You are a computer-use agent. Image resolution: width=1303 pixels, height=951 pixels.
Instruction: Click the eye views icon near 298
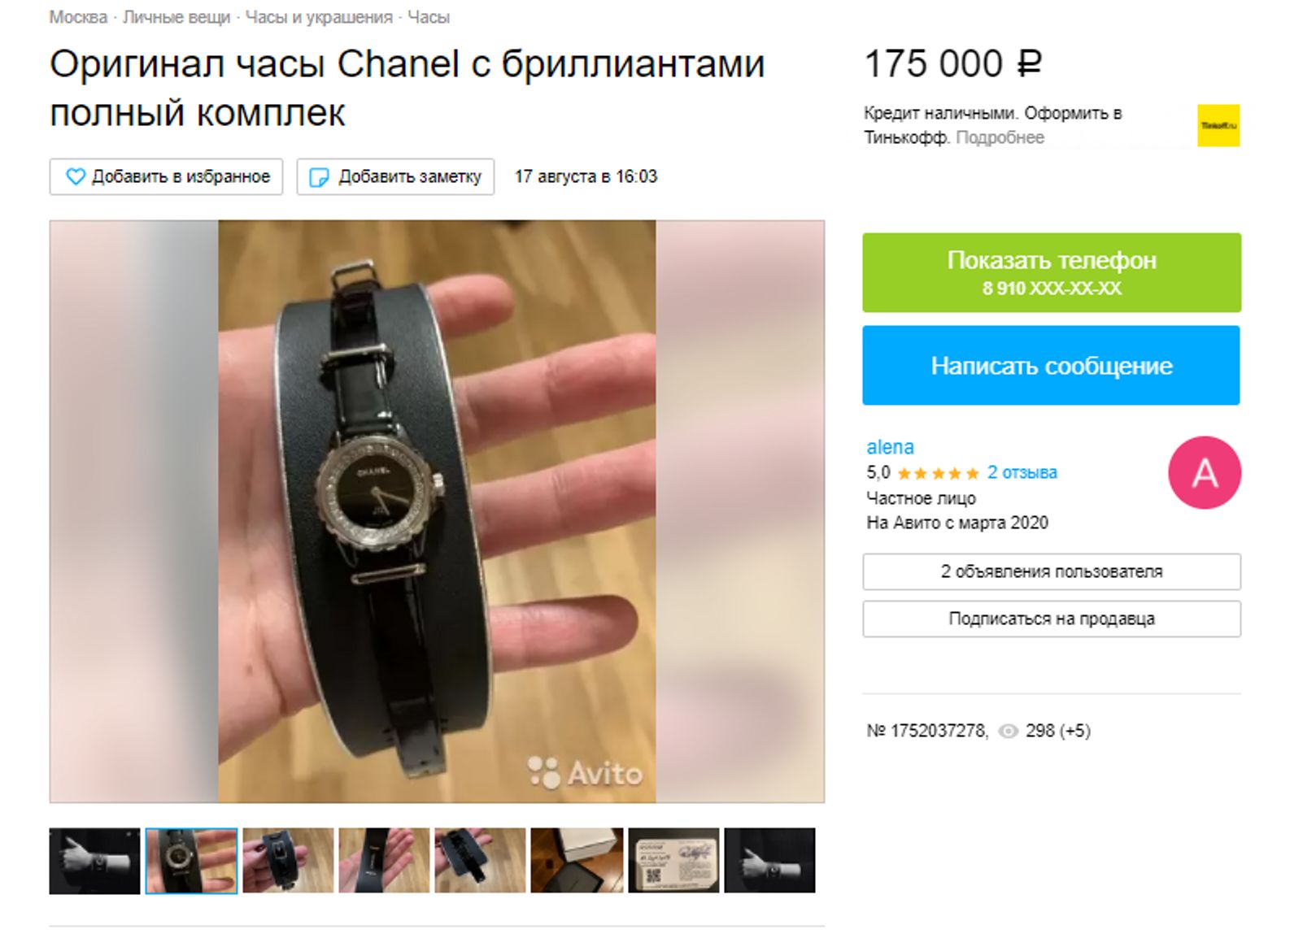(x=1008, y=731)
